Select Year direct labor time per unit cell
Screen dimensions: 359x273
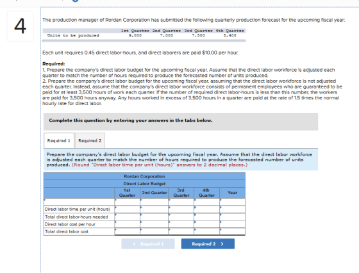pos(232,209)
